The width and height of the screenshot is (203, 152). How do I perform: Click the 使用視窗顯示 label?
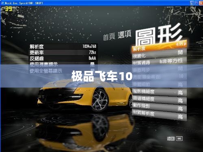click(x=44, y=64)
